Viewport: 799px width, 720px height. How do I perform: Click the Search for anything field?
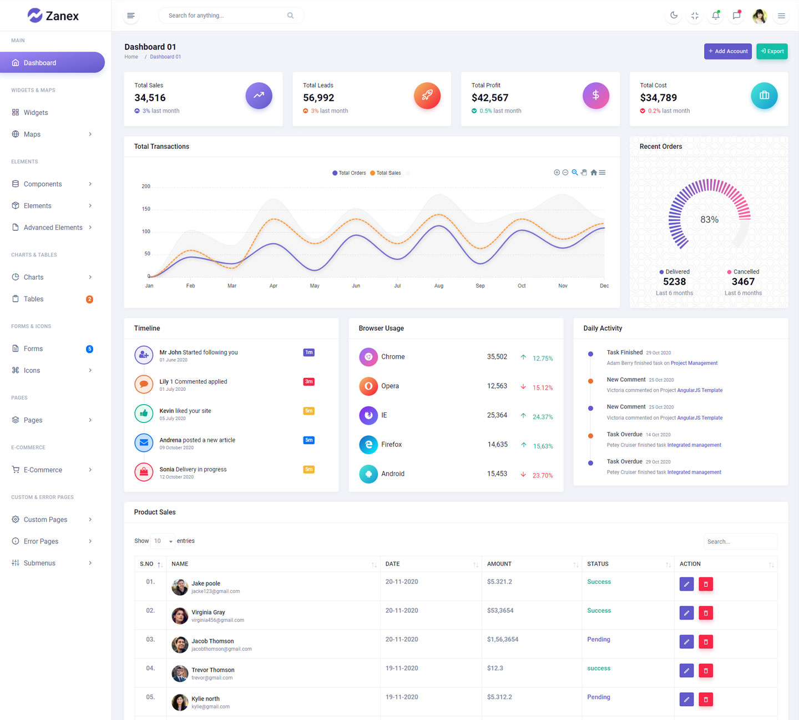[225, 16]
